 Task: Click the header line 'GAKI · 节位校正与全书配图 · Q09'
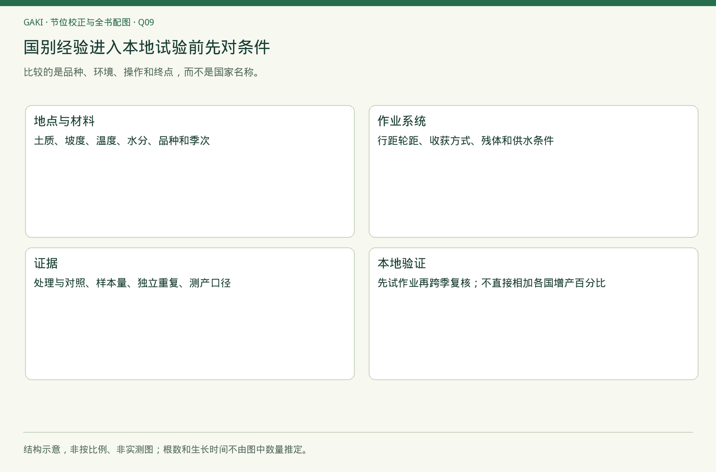click(89, 22)
